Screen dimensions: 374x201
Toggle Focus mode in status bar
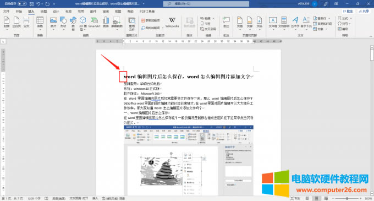295,198
